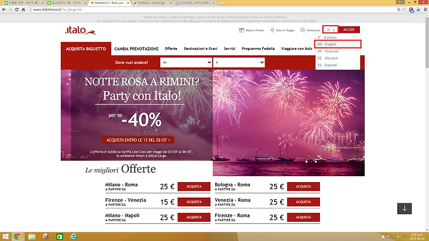Click the scroll-down arrow button

click(x=405, y=208)
